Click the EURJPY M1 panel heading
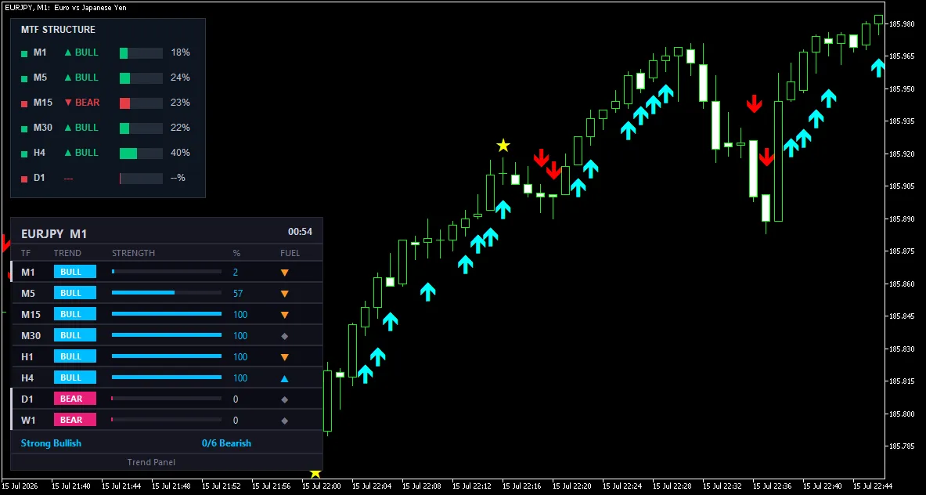This screenshot has width=926, height=495. [54, 234]
